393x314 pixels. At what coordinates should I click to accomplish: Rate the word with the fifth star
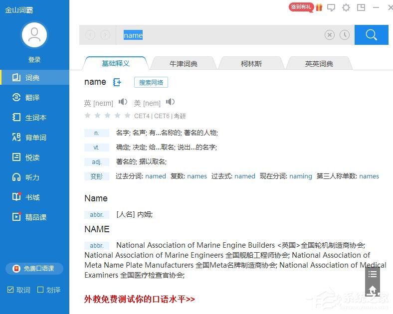click(x=128, y=116)
